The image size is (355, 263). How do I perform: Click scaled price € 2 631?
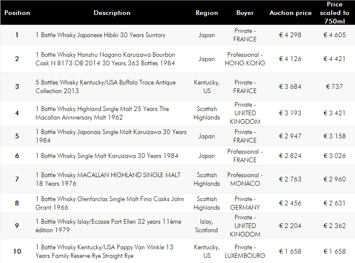tap(334, 203)
